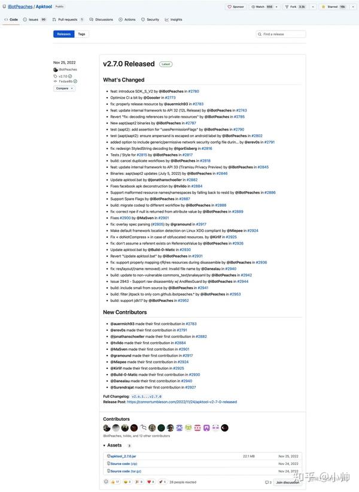The image size is (359, 492).
Task: Click the Find a release field
Action: pos(281,34)
